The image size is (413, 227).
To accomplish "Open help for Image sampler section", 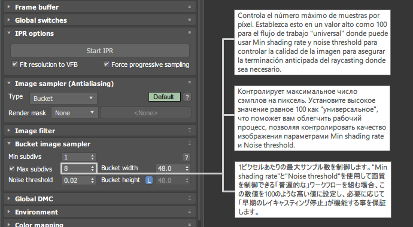I will (187, 97).
